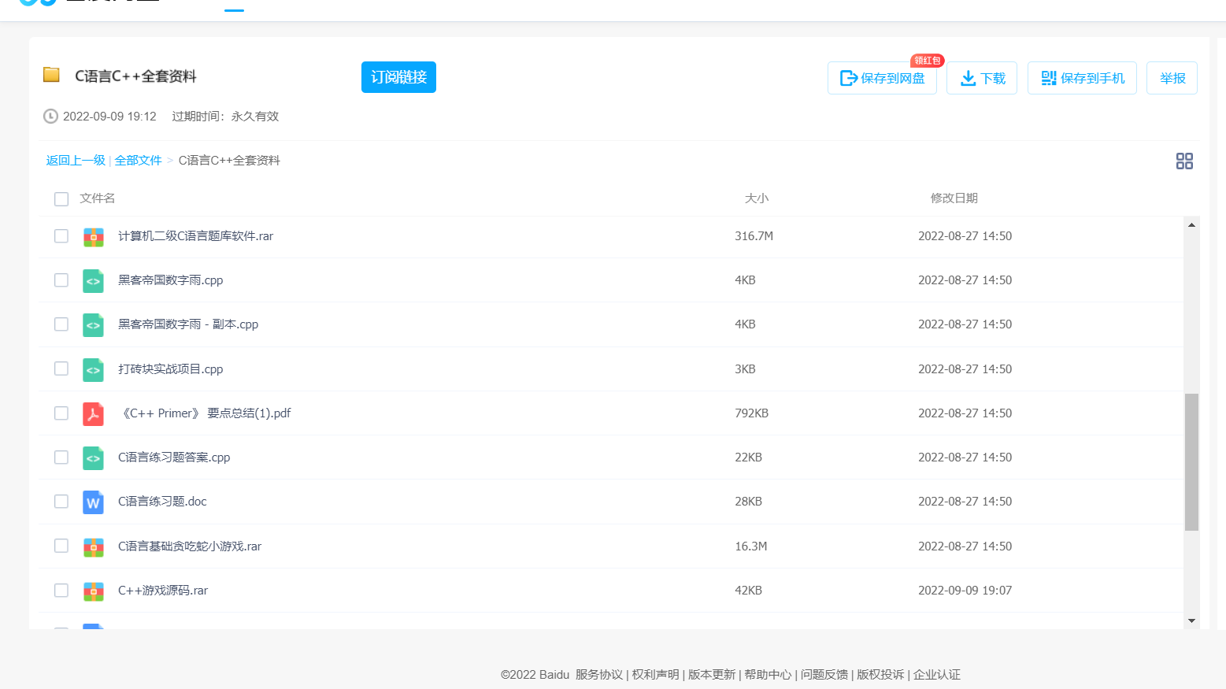Click the rar icon of 计算机二级C语言题库软件
Viewport: 1226px width, 689px height.
coord(94,236)
